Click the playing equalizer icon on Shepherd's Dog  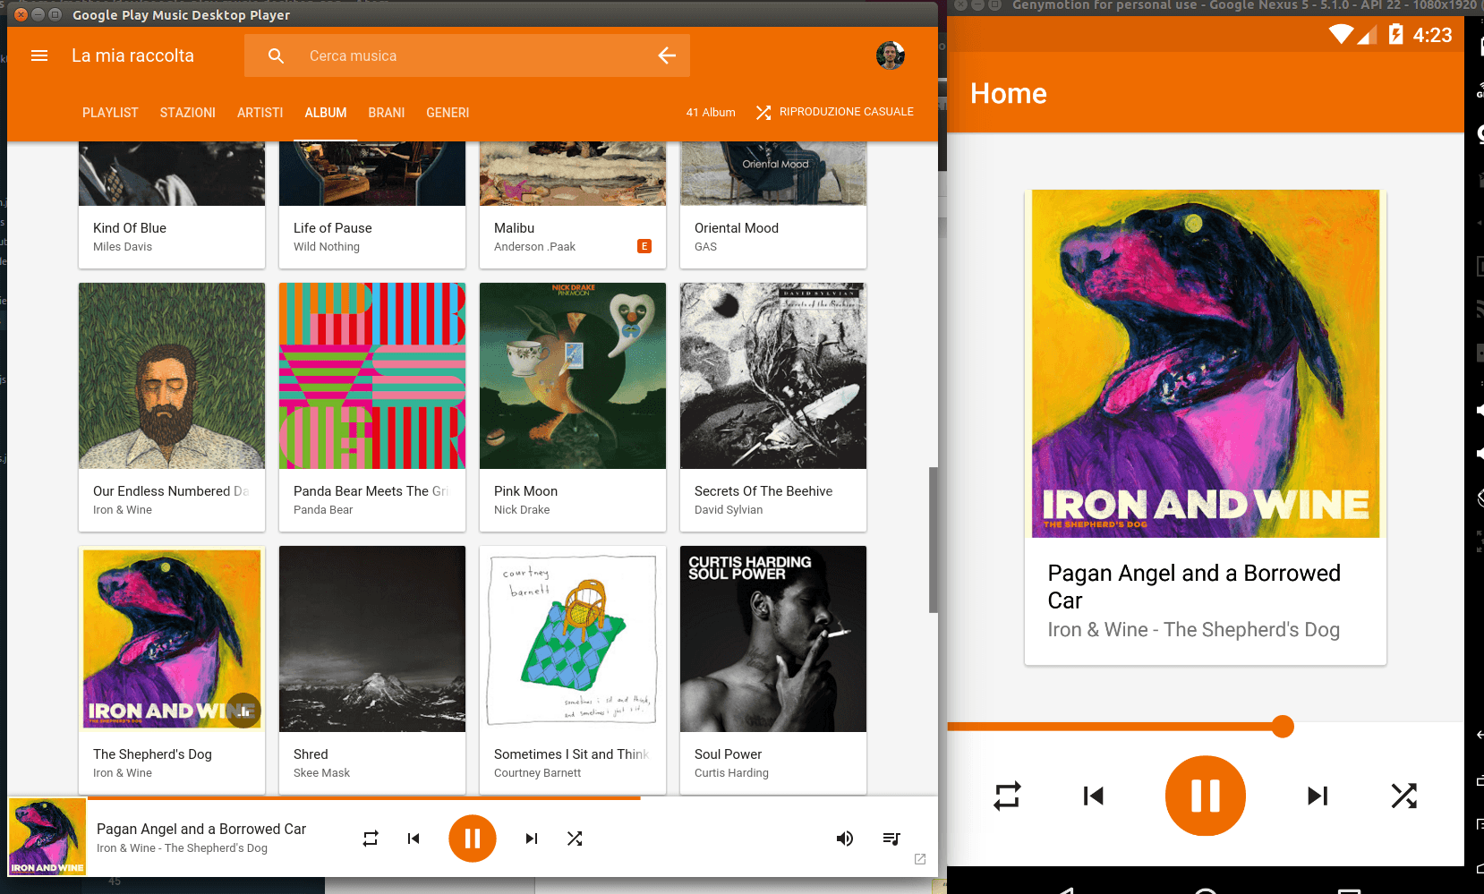click(243, 711)
